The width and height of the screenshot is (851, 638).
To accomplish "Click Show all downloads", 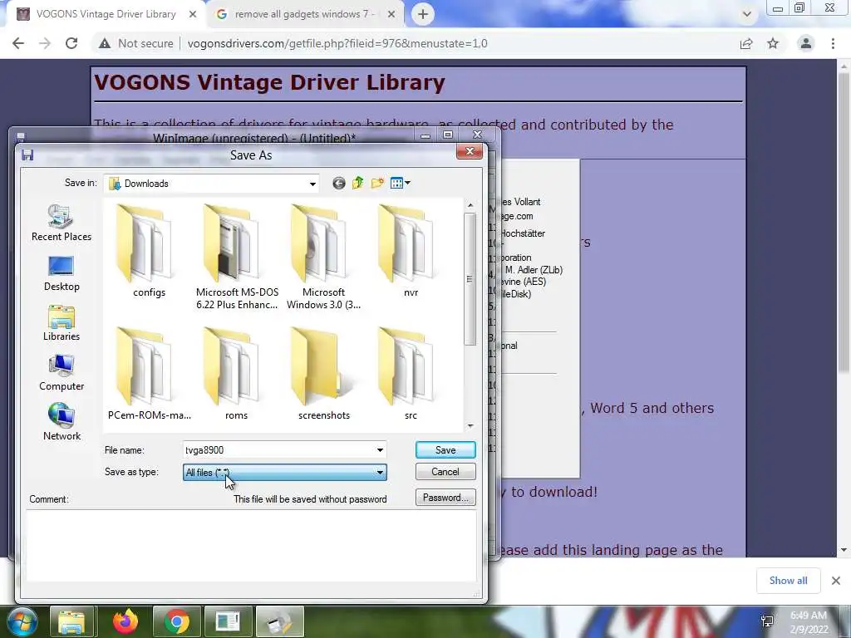I will point(788,581).
